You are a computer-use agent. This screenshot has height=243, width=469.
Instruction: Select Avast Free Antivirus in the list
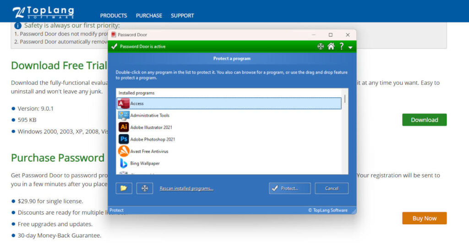(229, 151)
